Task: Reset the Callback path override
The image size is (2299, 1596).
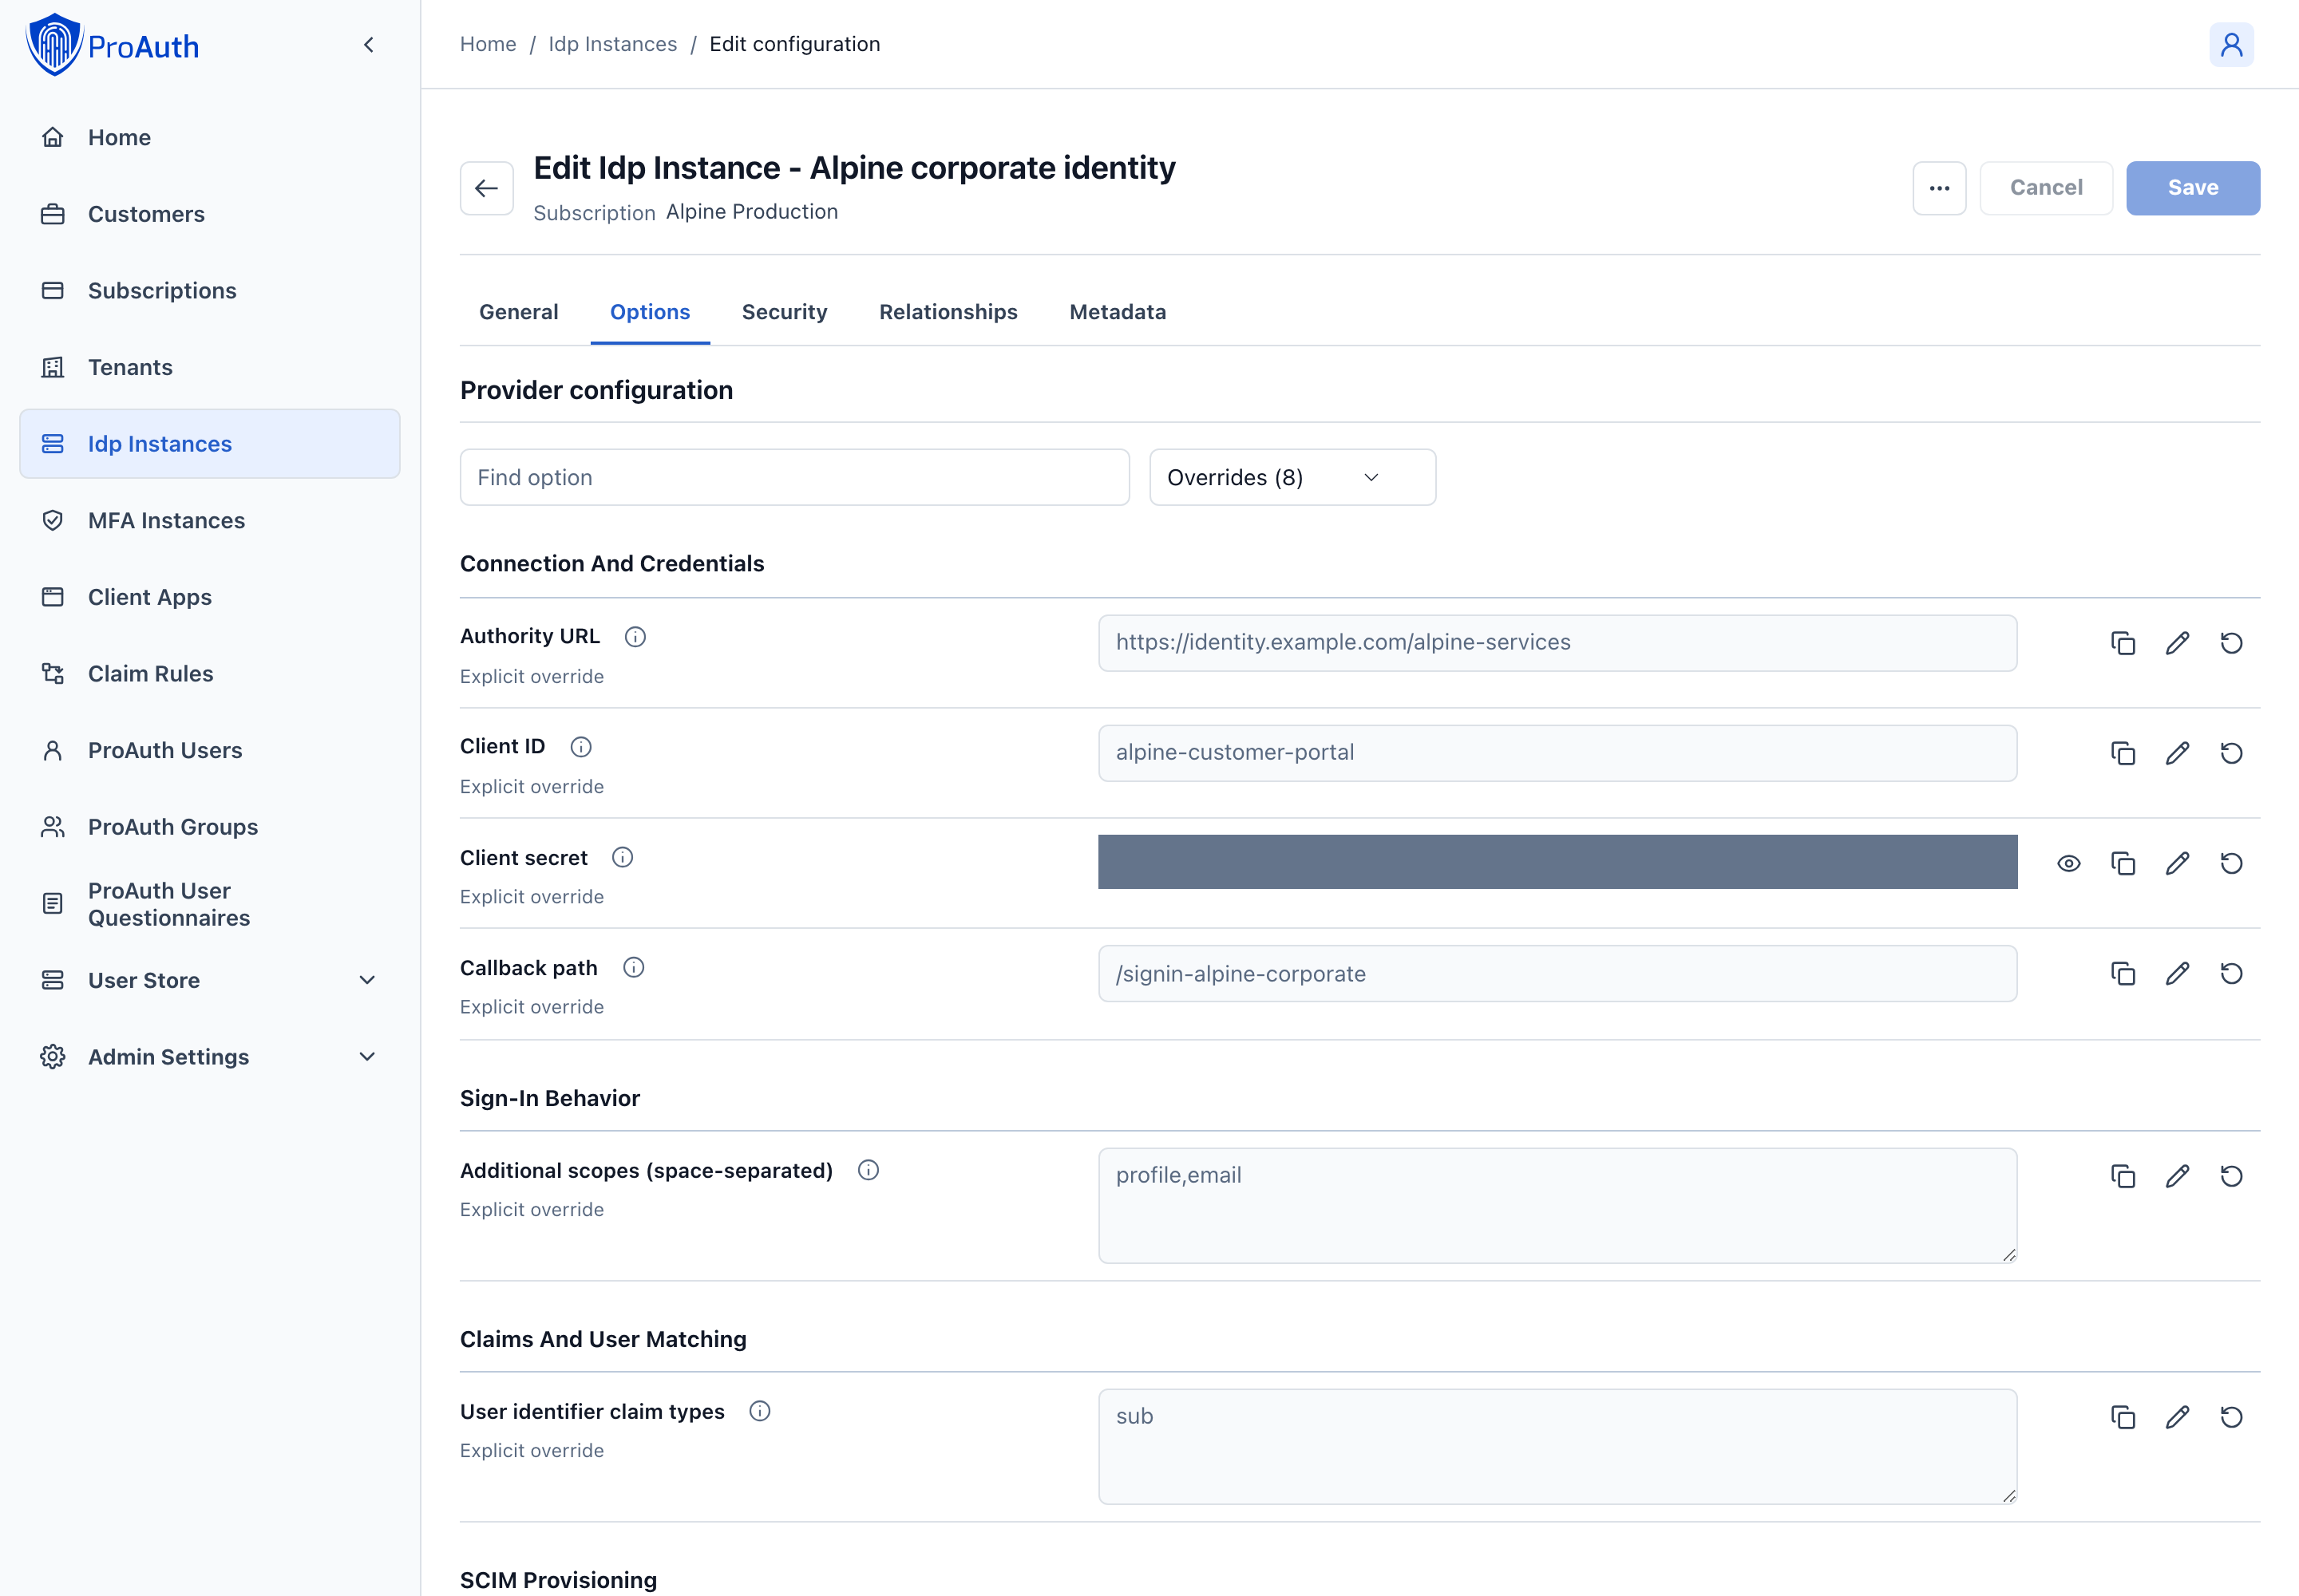Action: point(2231,973)
